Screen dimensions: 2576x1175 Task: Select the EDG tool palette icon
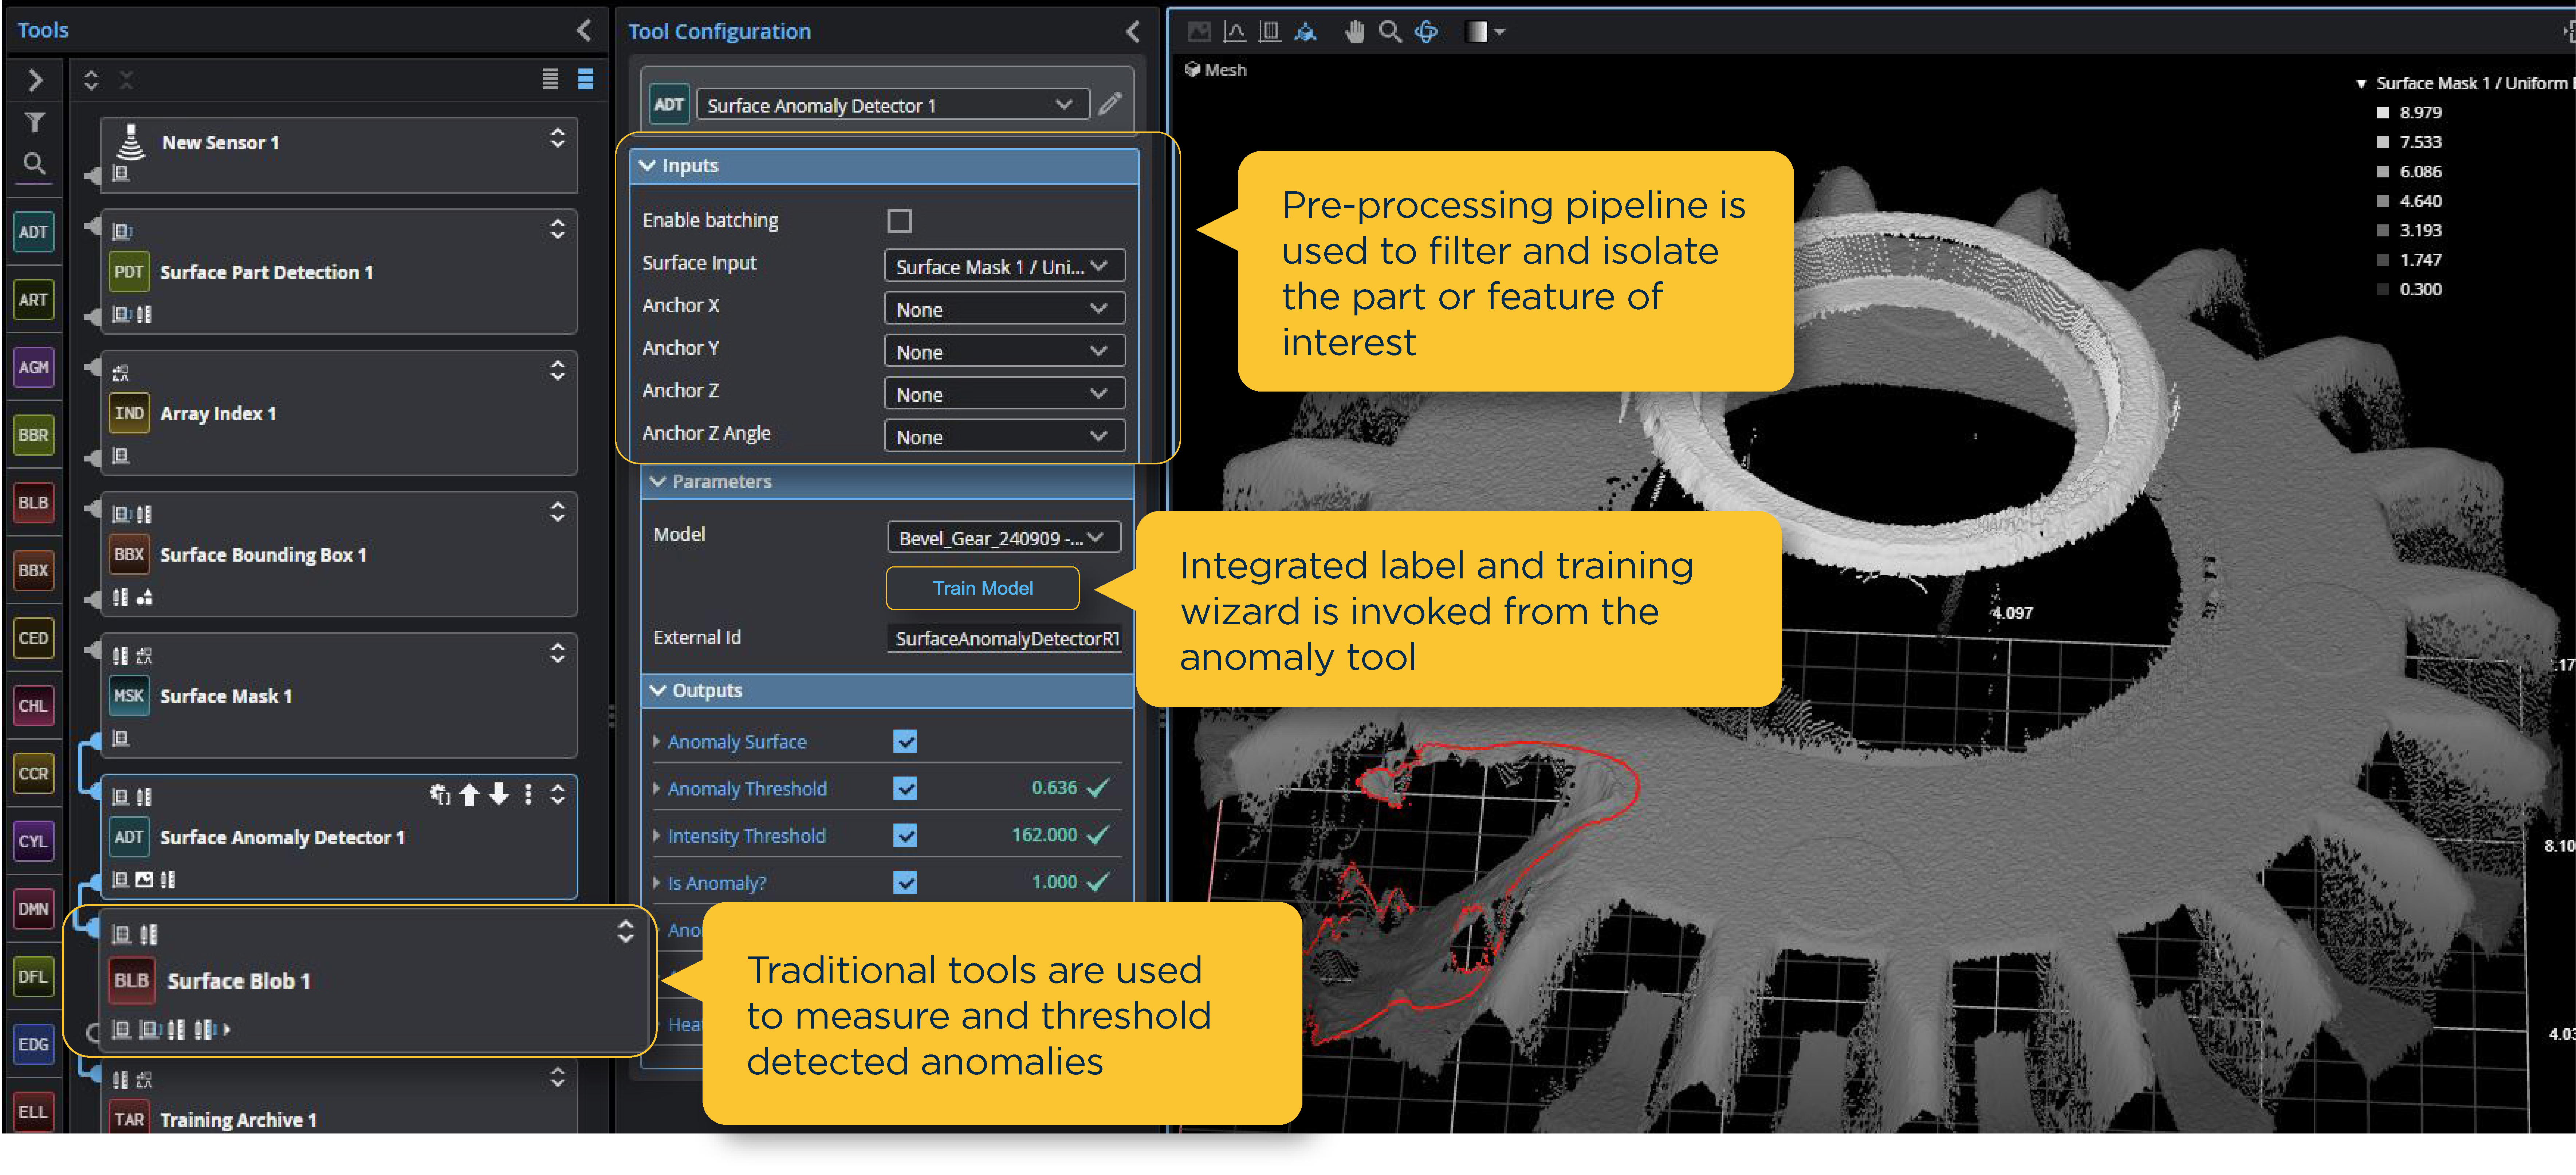tap(33, 1044)
